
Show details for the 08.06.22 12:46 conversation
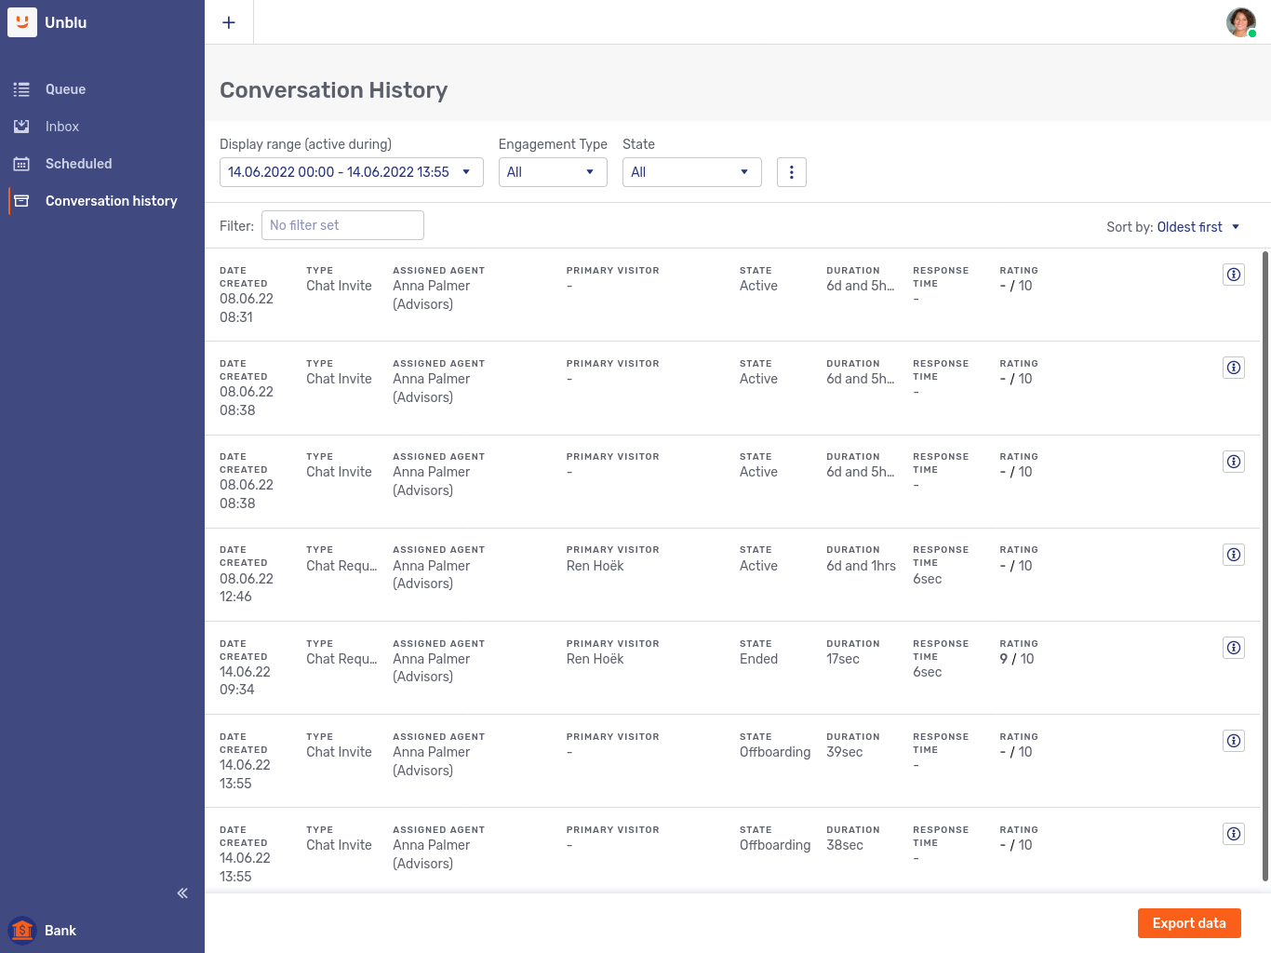(x=1233, y=555)
